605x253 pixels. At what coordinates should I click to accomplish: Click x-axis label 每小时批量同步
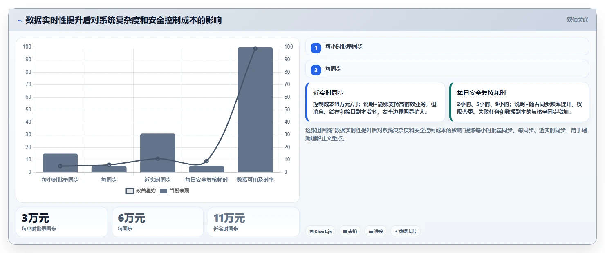tap(60, 180)
